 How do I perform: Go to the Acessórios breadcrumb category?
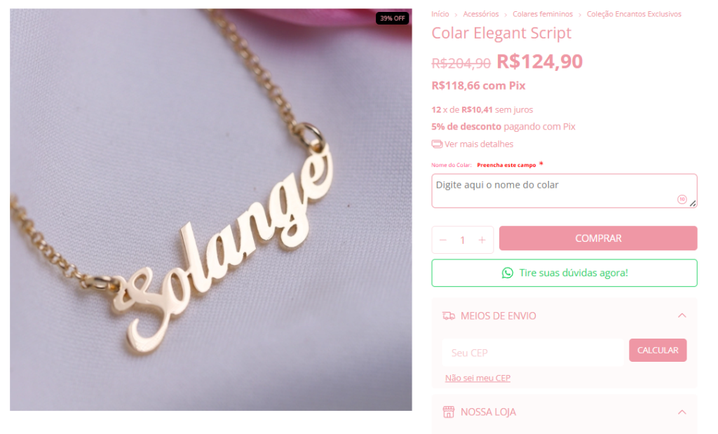point(481,14)
